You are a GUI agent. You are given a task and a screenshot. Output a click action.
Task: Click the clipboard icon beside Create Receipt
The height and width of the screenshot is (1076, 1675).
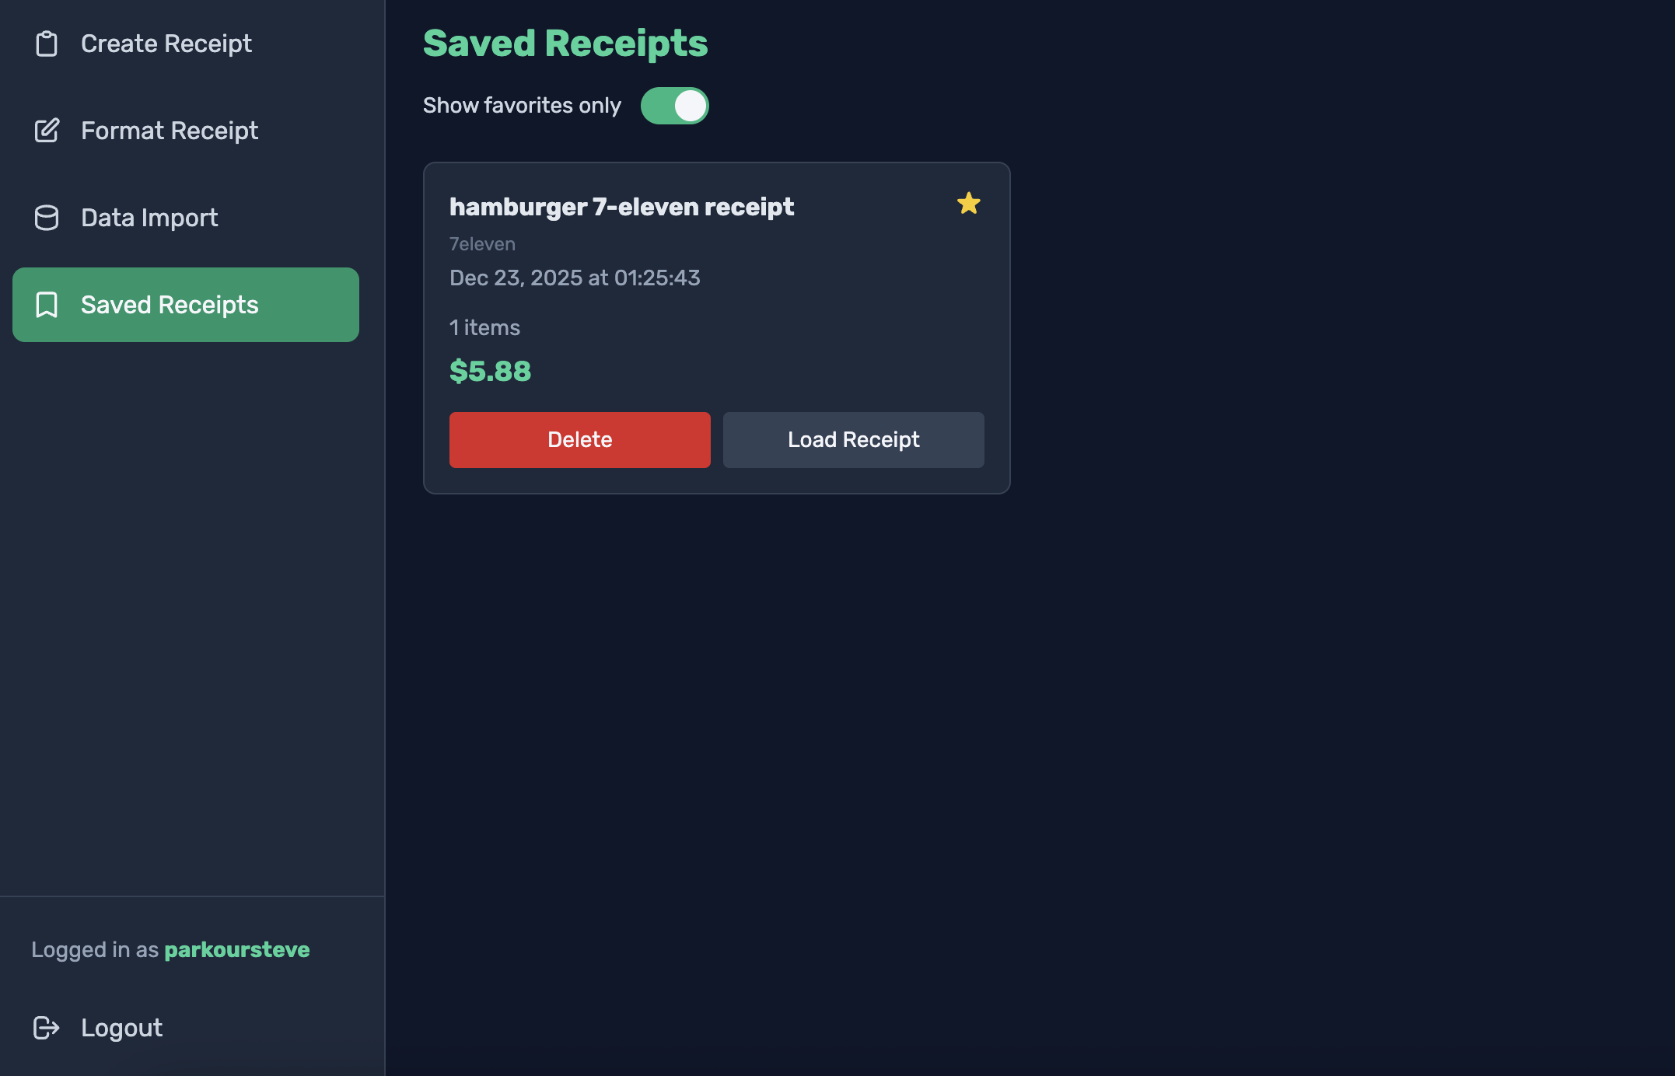click(47, 44)
